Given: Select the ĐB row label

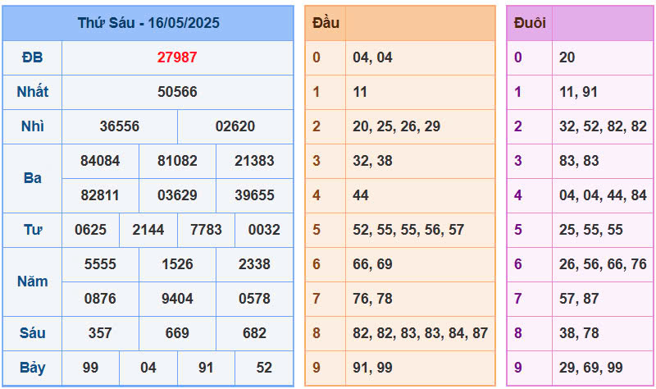Looking at the screenshot, I should [x=33, y=57].
